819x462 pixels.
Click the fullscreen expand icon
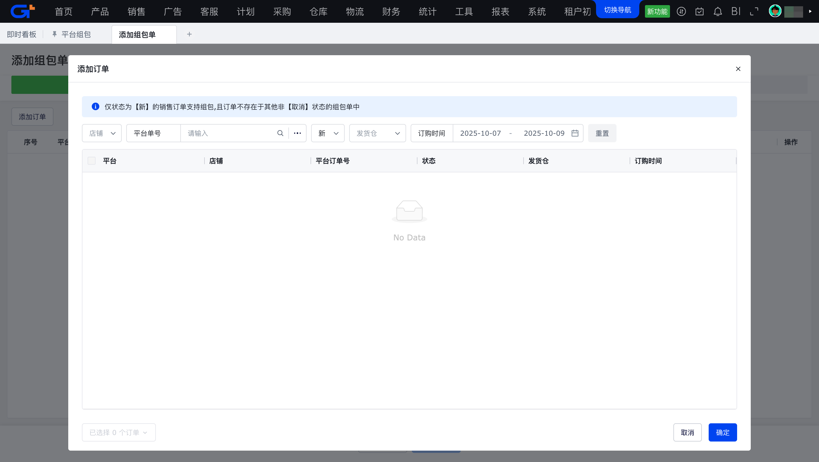coord(754,12)
